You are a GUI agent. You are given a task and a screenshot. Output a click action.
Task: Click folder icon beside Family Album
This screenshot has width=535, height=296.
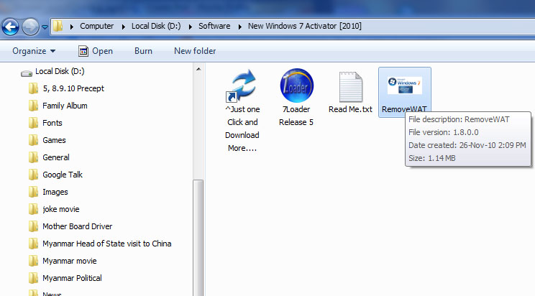coord(33,106)
